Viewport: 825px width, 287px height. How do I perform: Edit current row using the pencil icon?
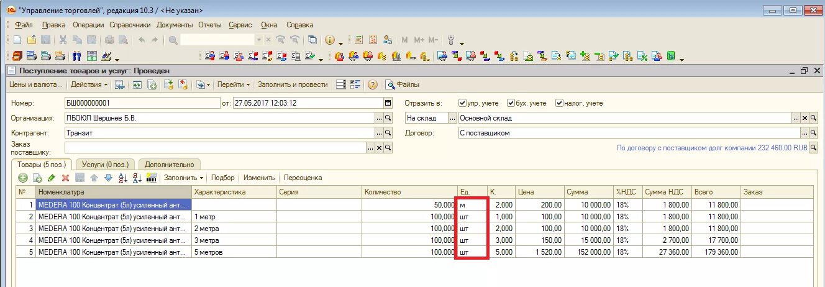click(52, 178)
